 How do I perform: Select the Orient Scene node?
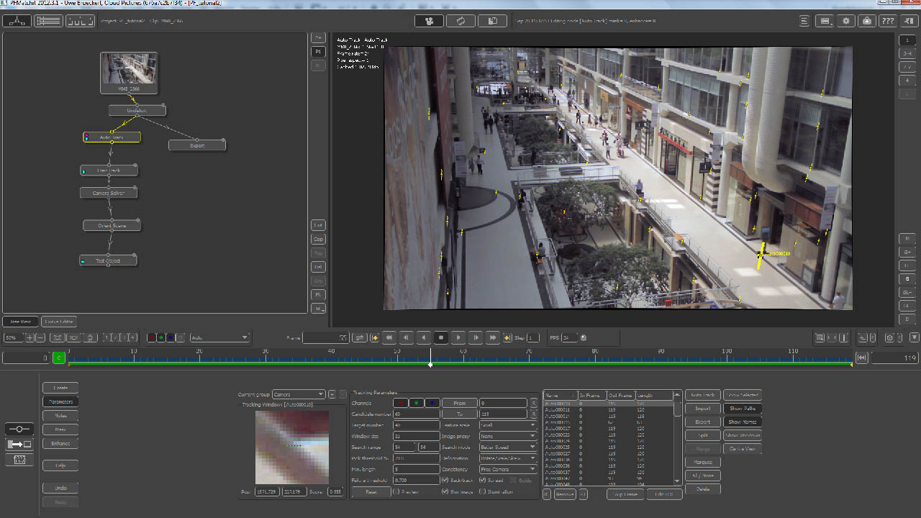click(112, 225)
